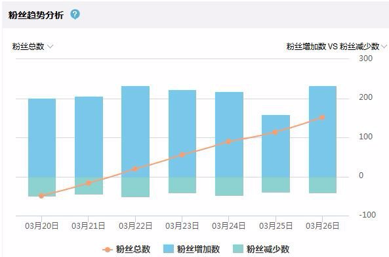Click the teal decrease bar for 03月21日
Viewport: 389px width, 257px height.
89,186
